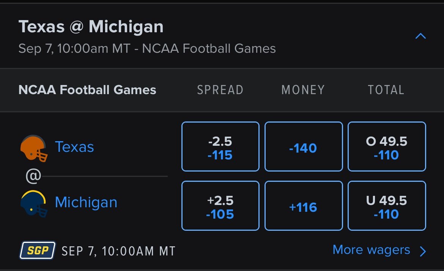Click the TOTAL column header

(386, 90)
